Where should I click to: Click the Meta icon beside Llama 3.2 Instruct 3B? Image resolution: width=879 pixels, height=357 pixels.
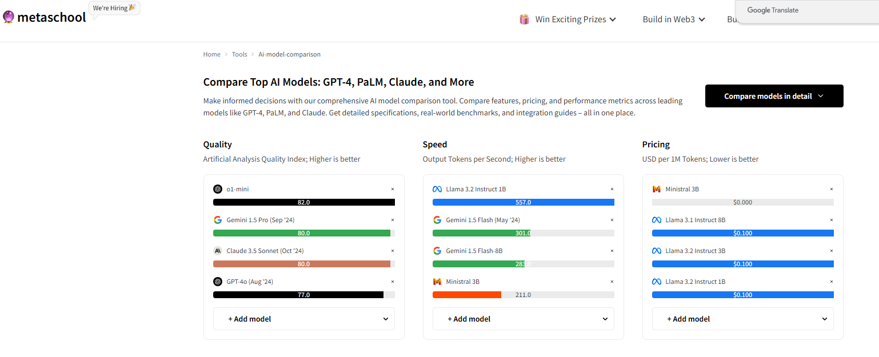click(x=657, y=251)
